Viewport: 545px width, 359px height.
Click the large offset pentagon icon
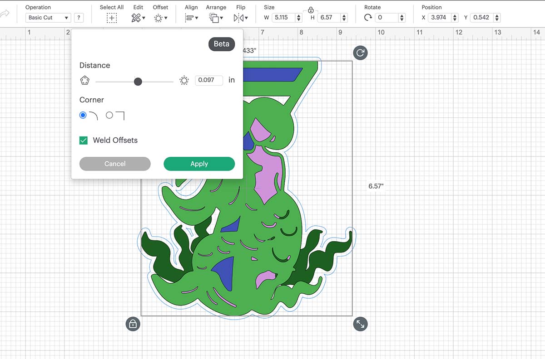184,81
